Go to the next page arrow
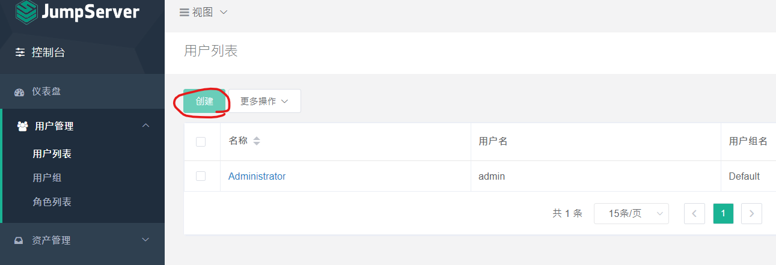776x265 pixels. 751,213
